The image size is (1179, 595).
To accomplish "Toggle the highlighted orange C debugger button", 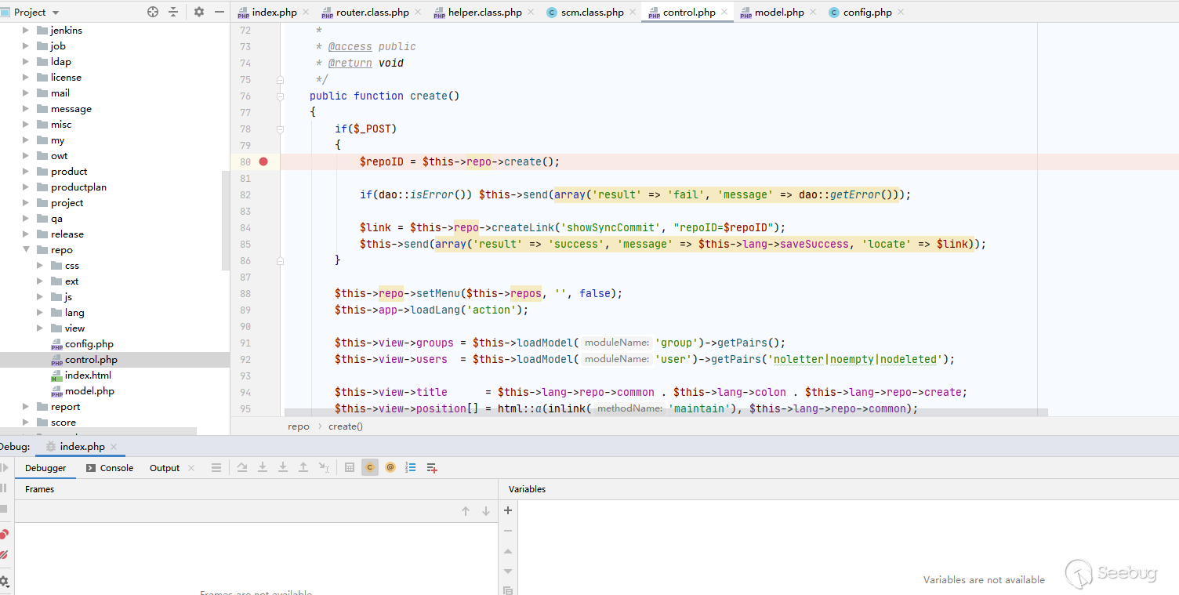I will 370,467.
